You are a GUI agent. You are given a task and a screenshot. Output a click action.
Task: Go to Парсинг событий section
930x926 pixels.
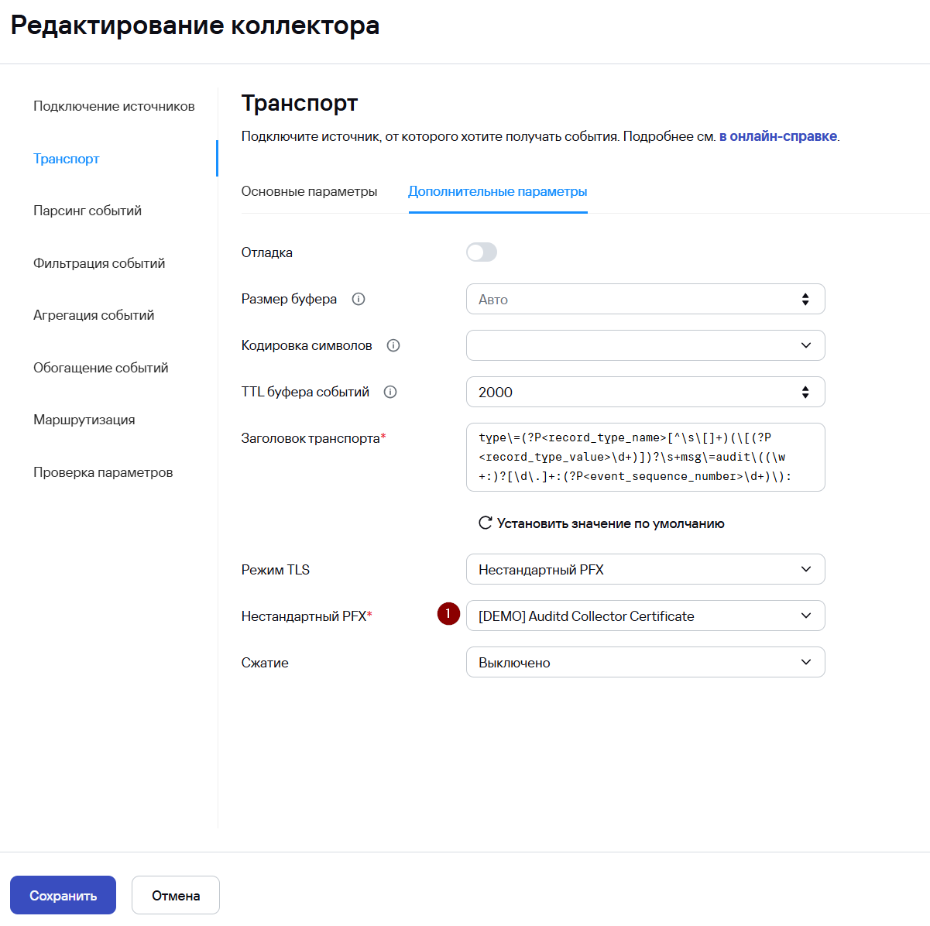click(x=88, y=211)
